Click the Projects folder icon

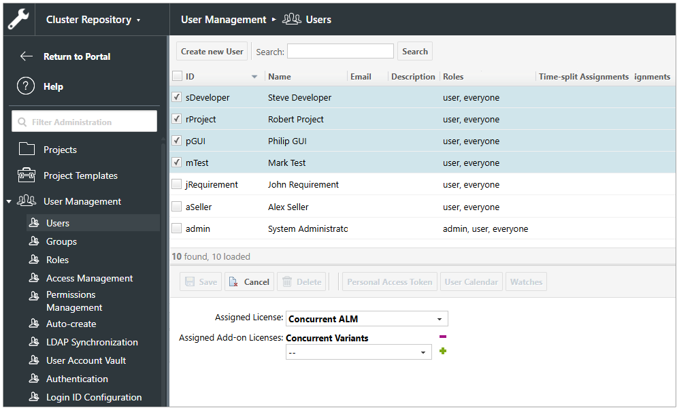tap(27, 150)
